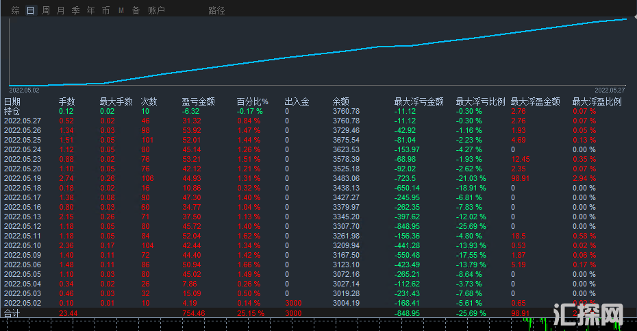Viewport: 637px width, 331px height.
Task: Select the 日 daily tab
Action: click(30, 10)
